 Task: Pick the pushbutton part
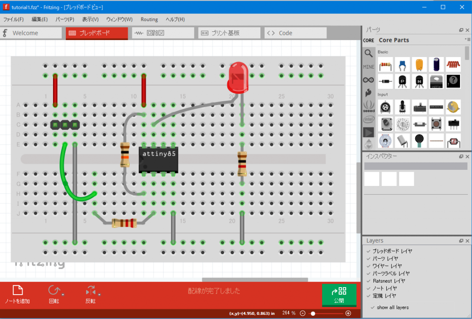pyautogui.click(x=437, y=124)
